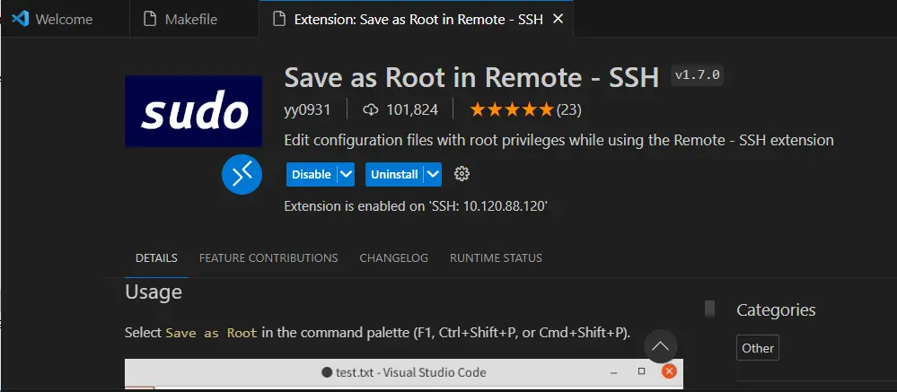This screenshot has width=897, height=392.
Task: Click the cloud download install count icon
Action: [x=371, y=109]
